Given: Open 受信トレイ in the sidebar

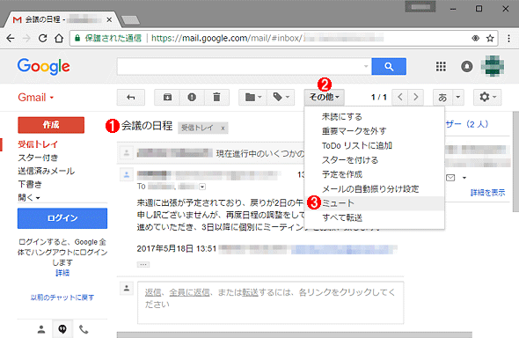Looking at the screenshot, I should (x=38, y=144).
